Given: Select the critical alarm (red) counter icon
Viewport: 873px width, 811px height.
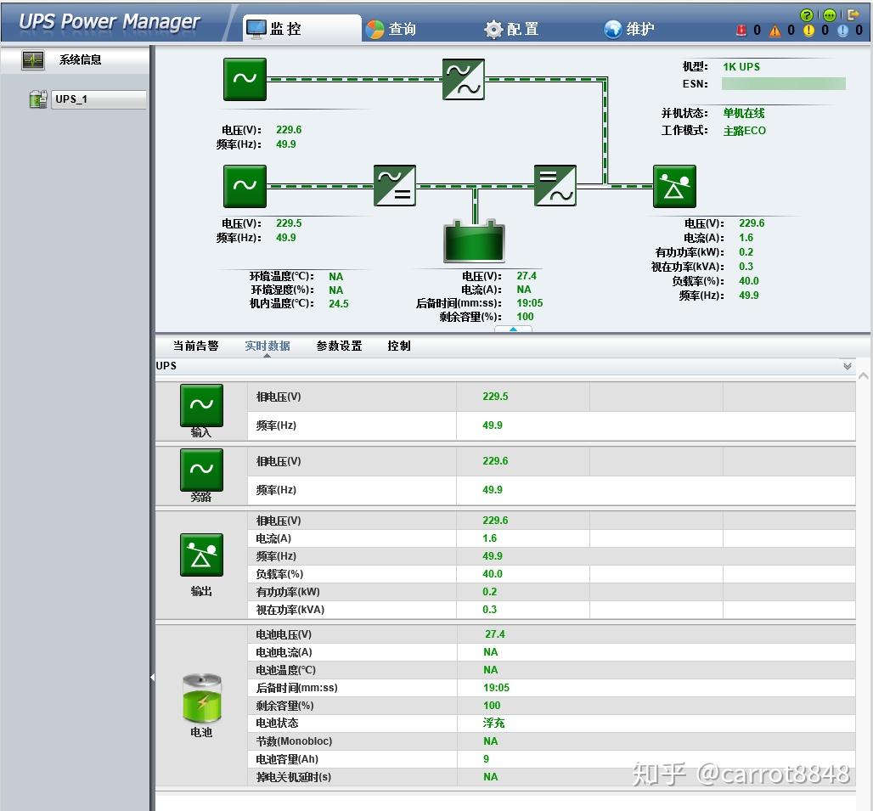Looking at the screenshot, I should 743,30.
